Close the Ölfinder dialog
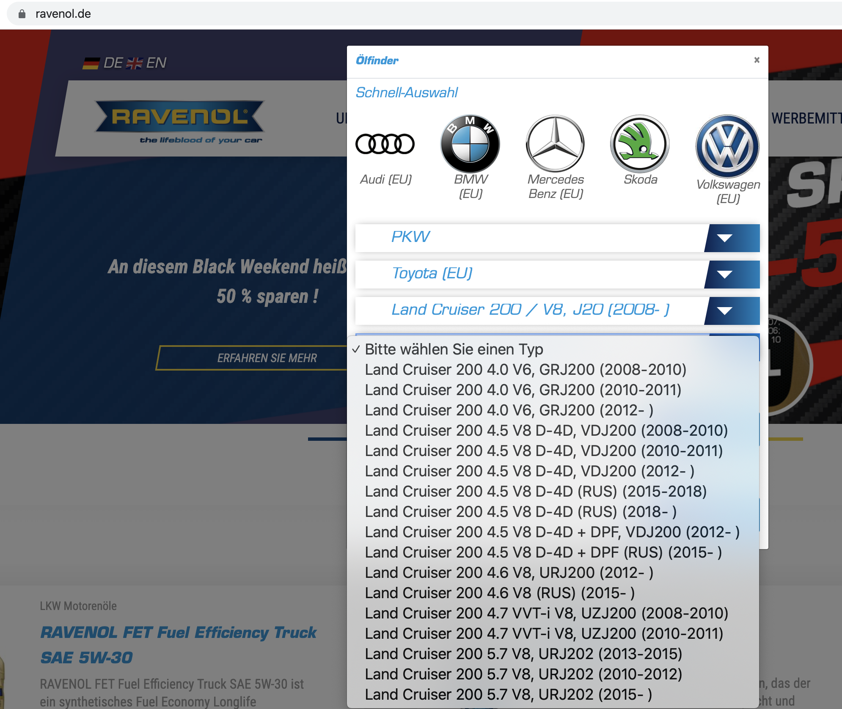This screenshot has height=709, width=842. click(757, 60)
